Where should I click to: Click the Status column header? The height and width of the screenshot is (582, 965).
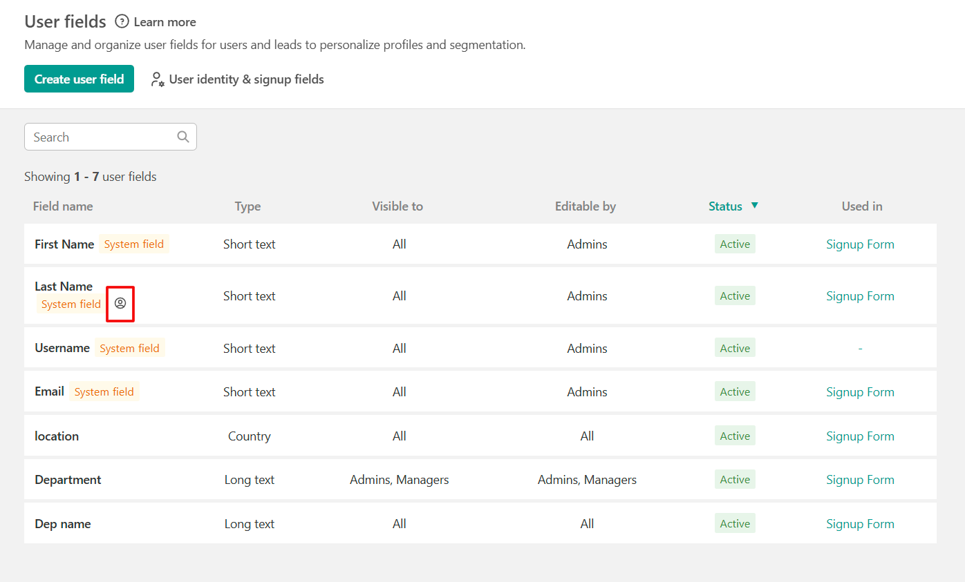725,206
